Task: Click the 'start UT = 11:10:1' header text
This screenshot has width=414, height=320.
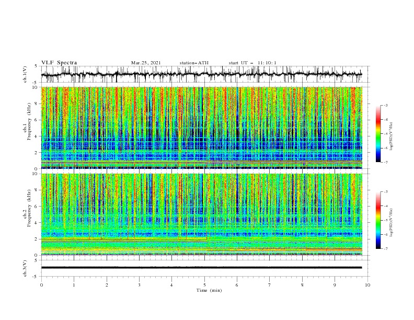Action: (252, 63)
